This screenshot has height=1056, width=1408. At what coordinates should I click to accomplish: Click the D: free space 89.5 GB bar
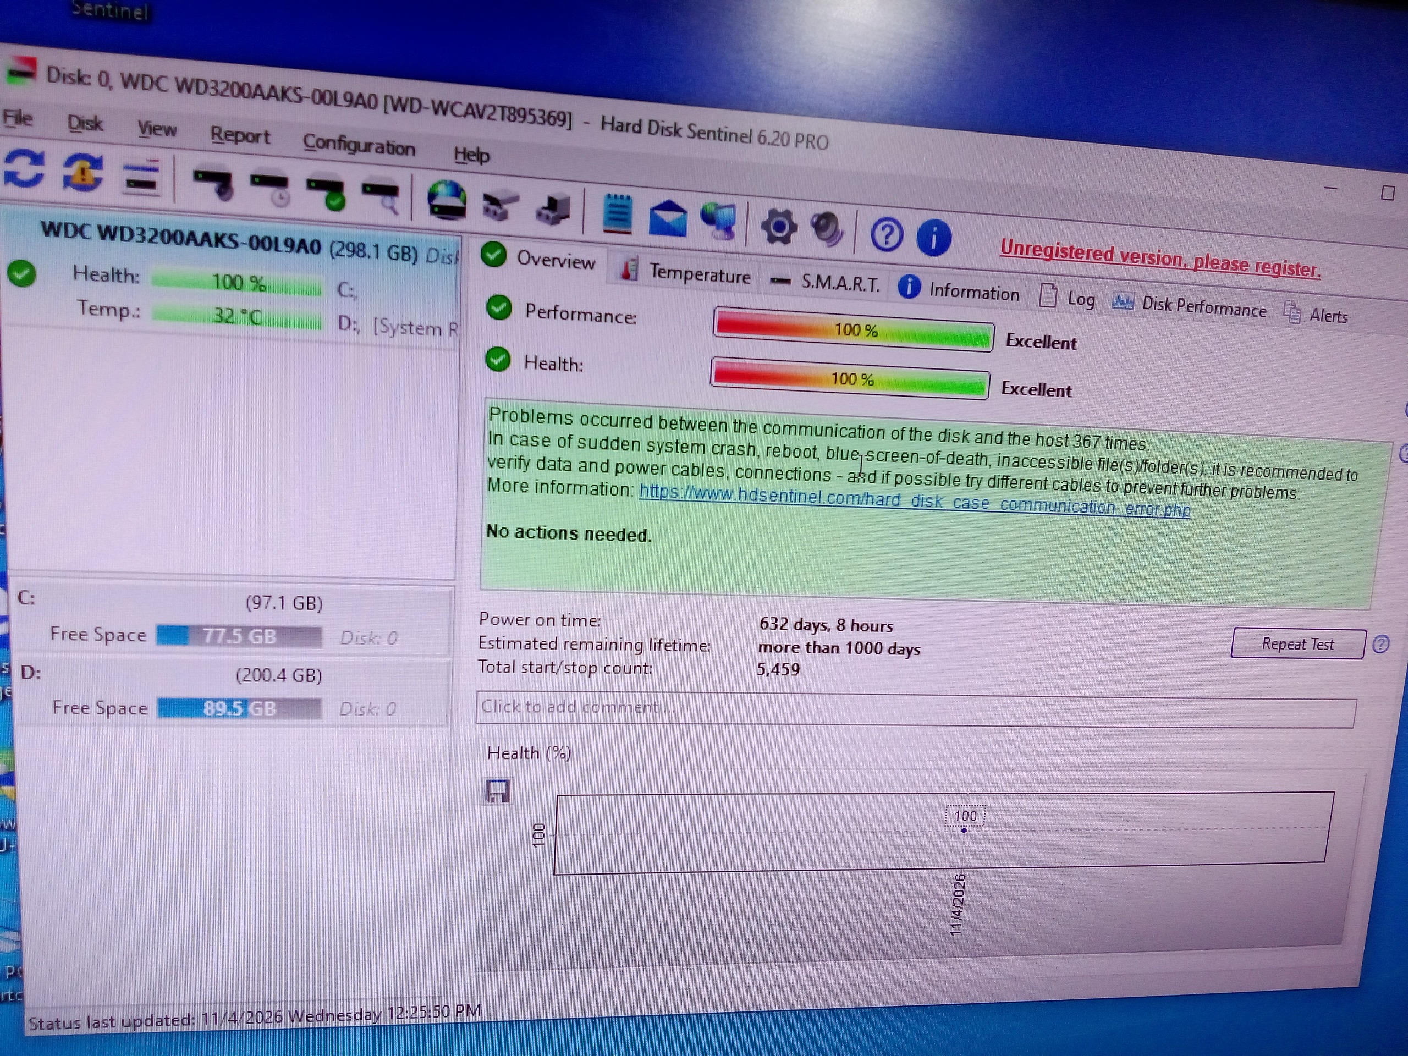tap(239, 708)
